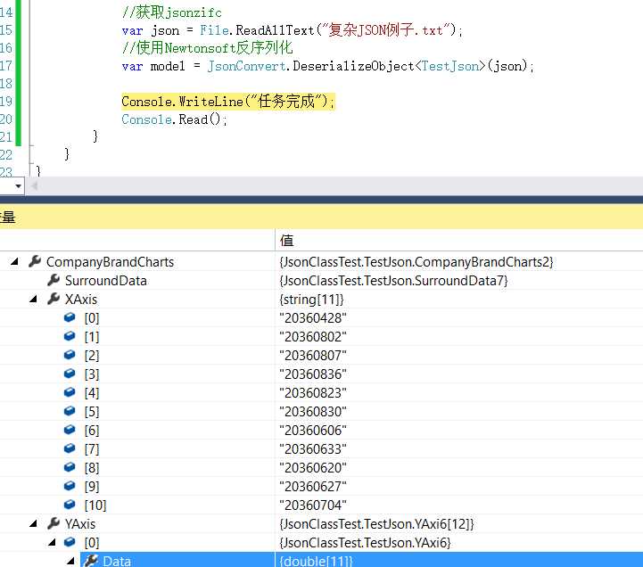The height and width of the screenshot is (567, 643).
Task: Click the {double[11]} value cell
Action: tap(316, 561)
